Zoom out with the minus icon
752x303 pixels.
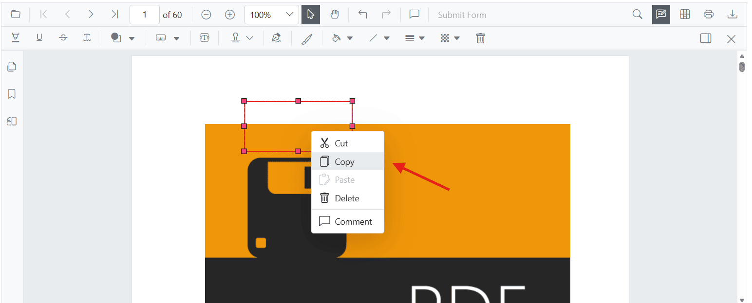(x=206, y=15)
